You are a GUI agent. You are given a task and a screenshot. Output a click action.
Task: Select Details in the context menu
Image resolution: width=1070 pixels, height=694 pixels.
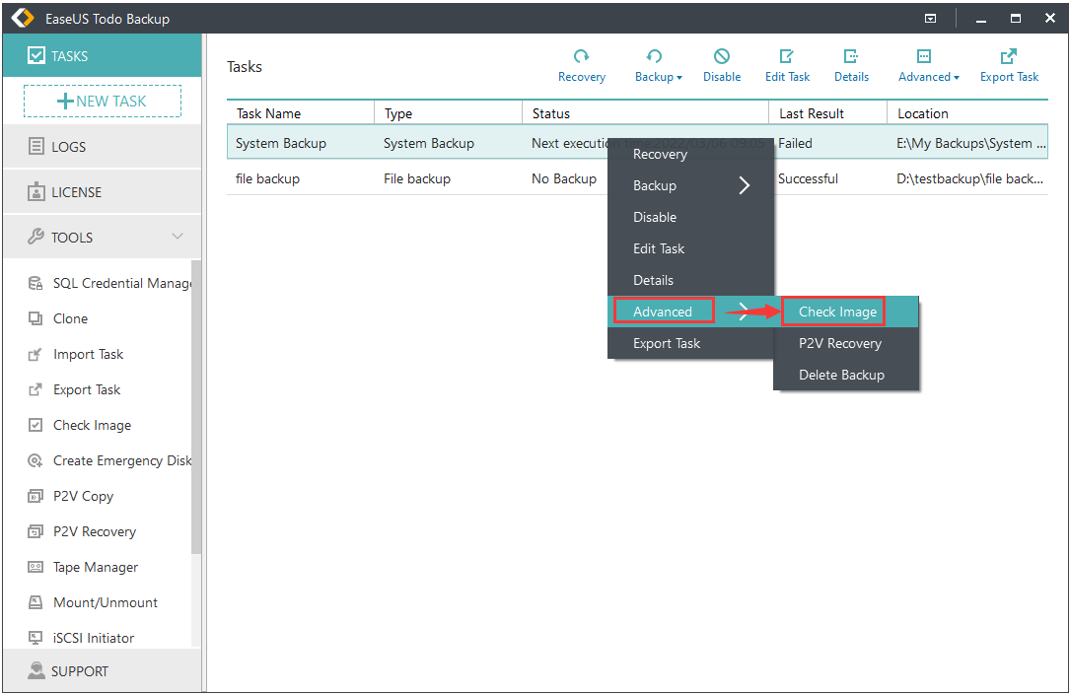pyautogui.click(x=690, y=280)
